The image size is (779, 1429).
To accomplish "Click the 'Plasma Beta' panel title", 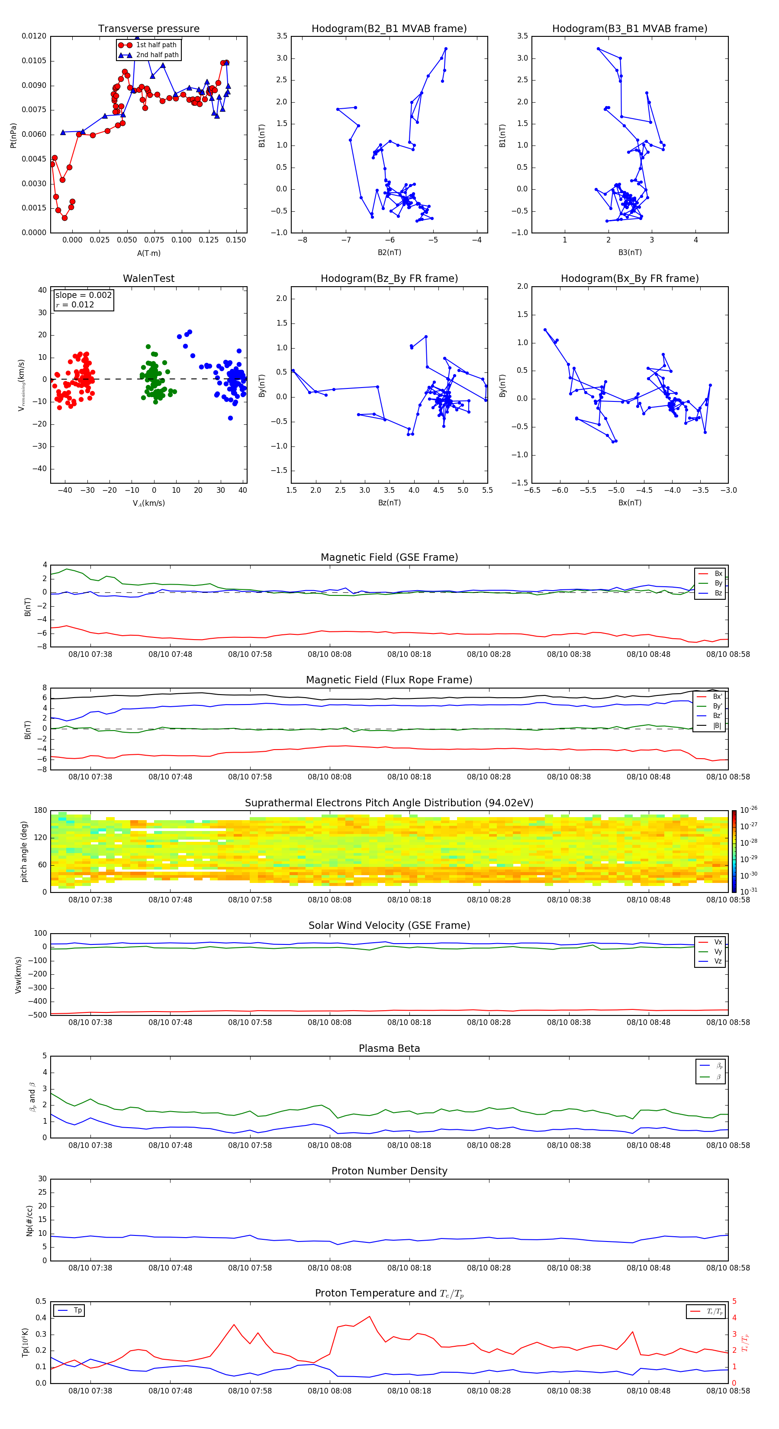I will click(x=389, y=1049).
